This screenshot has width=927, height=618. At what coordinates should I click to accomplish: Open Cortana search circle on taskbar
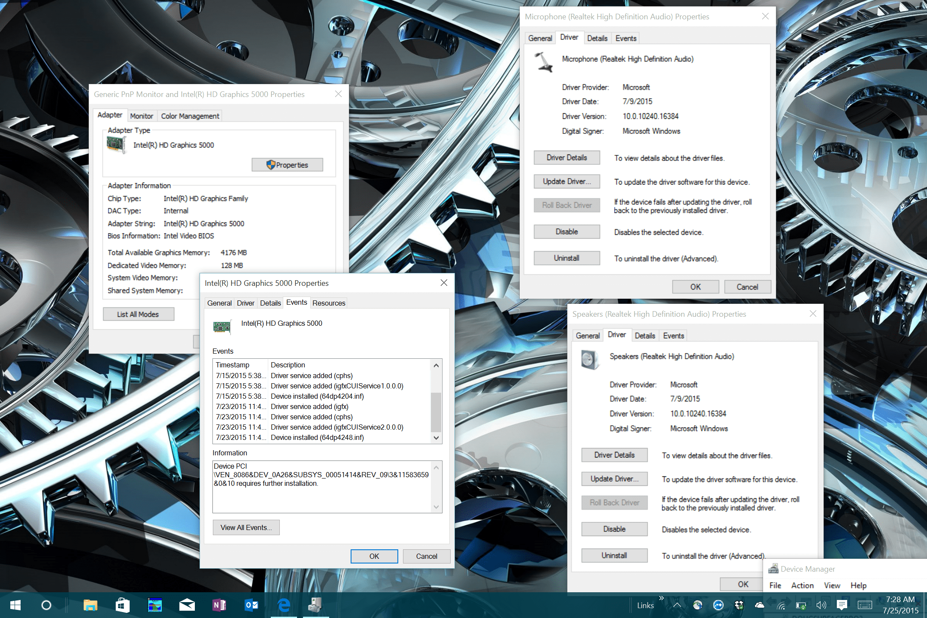tap(46, 605)
